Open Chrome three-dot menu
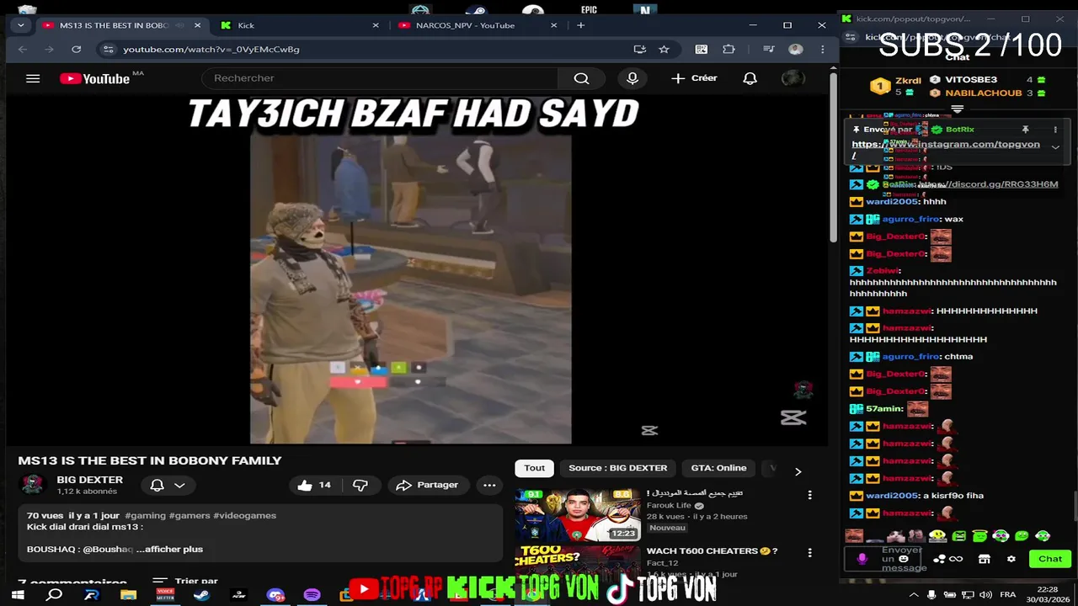The image size is (1078, 606). click(x=822, y=50)
